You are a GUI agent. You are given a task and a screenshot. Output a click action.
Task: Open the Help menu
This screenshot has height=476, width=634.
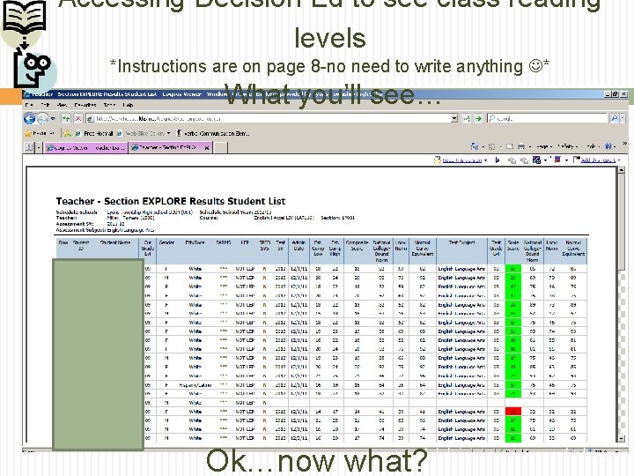[128, 105]
